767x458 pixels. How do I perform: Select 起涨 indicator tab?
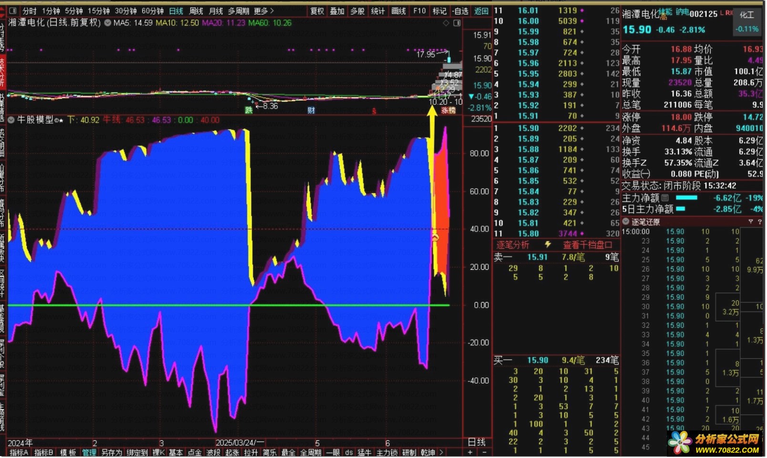[x=232, y=452]
